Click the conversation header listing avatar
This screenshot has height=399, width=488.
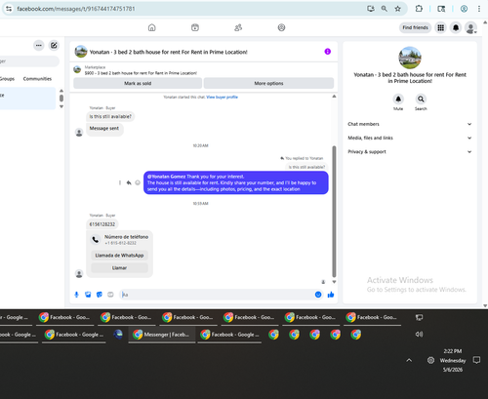point(81,52)
